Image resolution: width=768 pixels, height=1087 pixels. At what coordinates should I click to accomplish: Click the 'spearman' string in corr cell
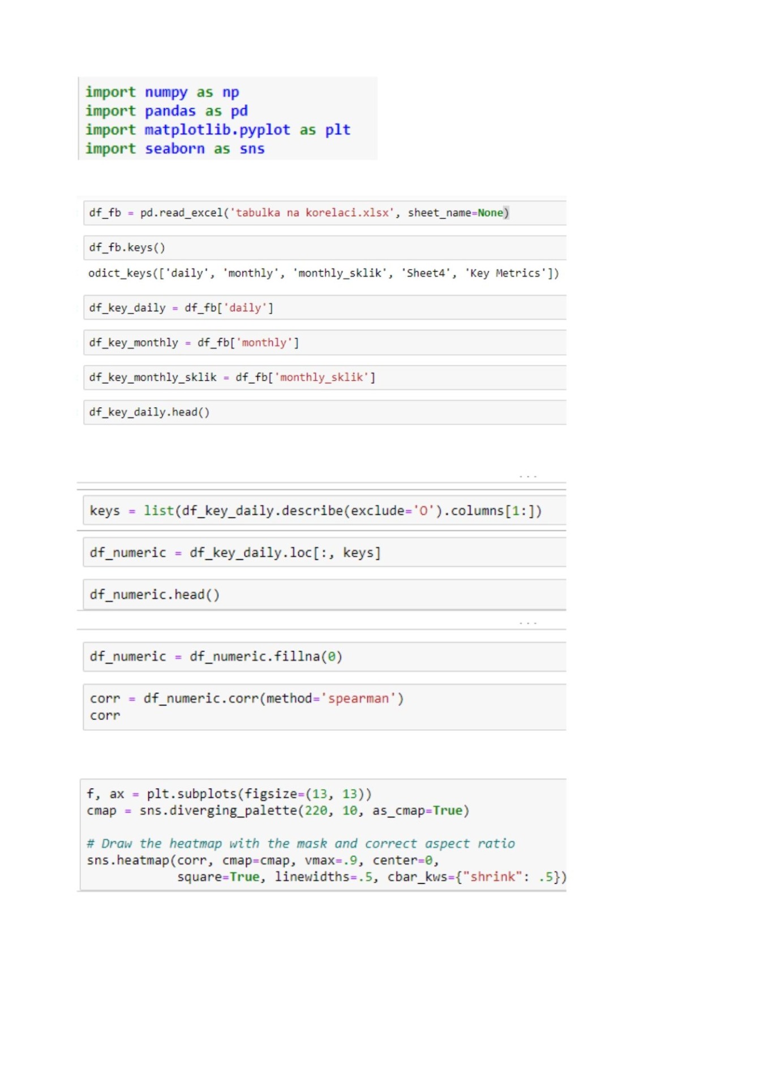pyautogui.click(x=358, y=699)
